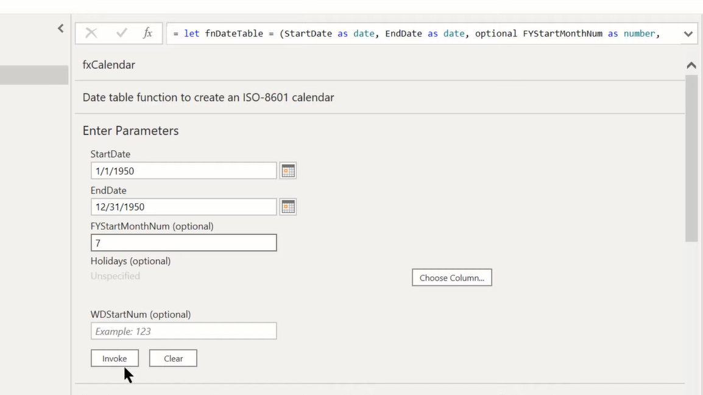Screen dimensions: 703x395
Task: Click 'Date table function' description text
Action: [x=208, y=97]
